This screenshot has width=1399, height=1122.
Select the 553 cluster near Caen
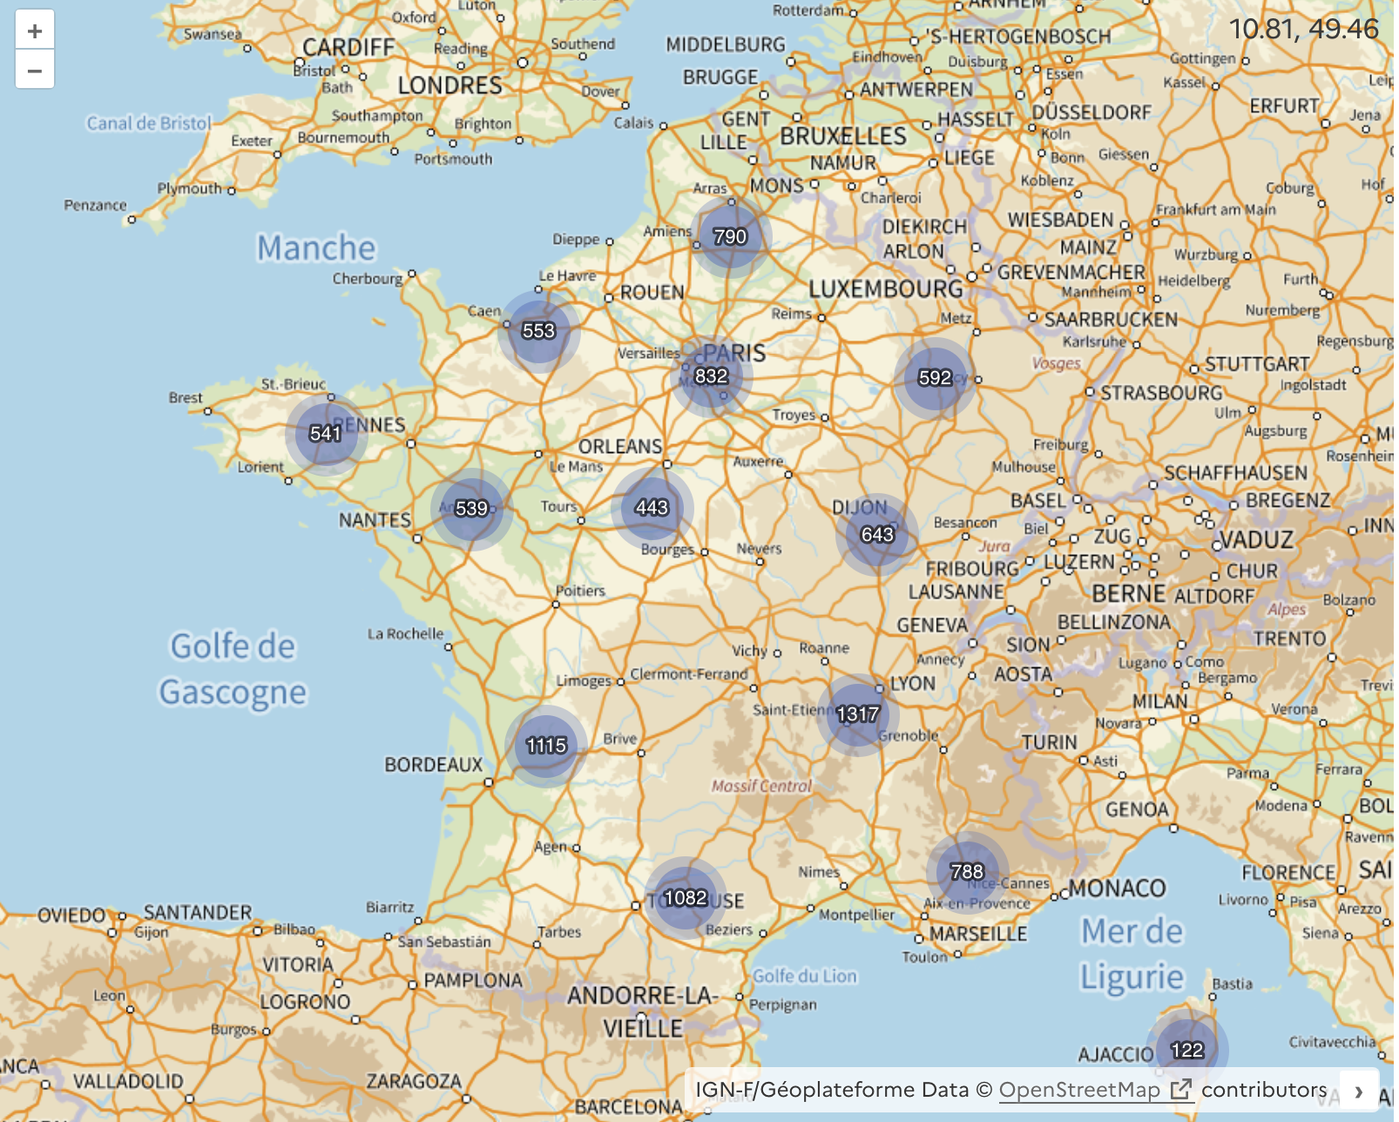click(x=540, y=330)
